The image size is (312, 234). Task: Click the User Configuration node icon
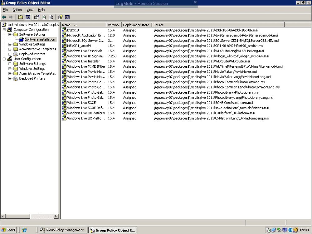pyautogui.click(x=10, y=59)
